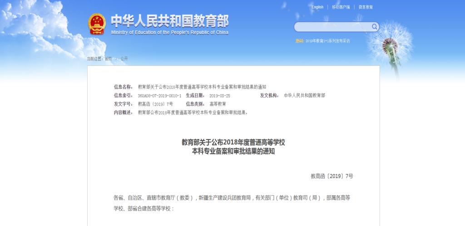Click the index number 360A08-07-2019-0010-1
Image resolution: width=465 pixels, height=226 pixels.
(x=159, y=96)
